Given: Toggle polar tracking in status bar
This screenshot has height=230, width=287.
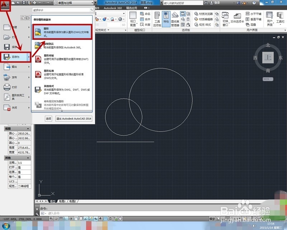Looking at the screenshot, I should [71, 218].
